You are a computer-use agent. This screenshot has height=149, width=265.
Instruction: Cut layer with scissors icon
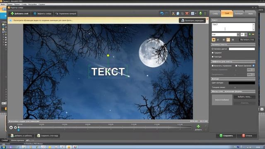click(x=173, y=14)
